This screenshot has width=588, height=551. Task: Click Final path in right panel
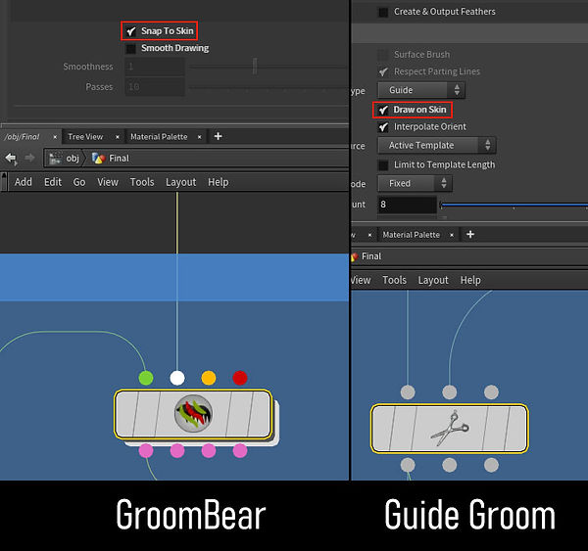click(371, 256)
